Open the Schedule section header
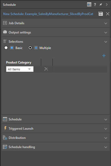111x166 pixels. tap(56, 119)
